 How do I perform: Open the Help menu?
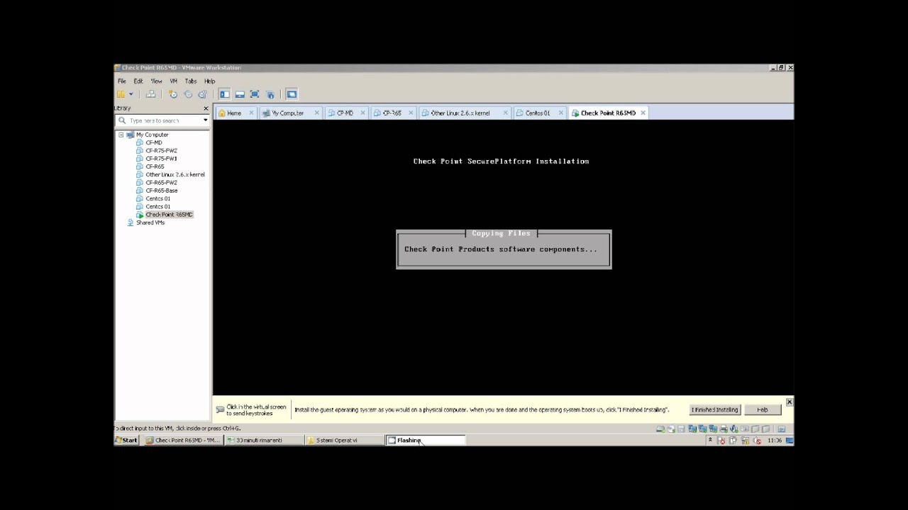coord(209,81)
